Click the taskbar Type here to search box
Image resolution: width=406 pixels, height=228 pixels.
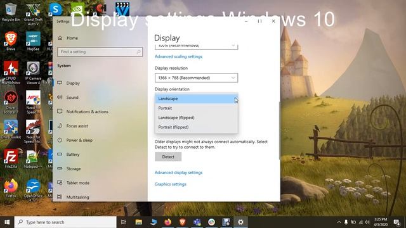tap(65, 222)
